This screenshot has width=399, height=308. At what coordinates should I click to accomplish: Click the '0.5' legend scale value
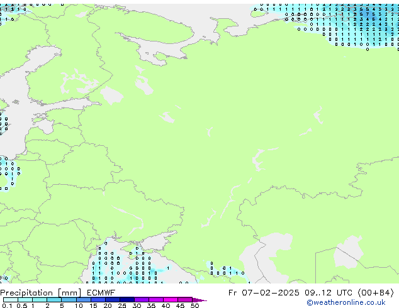pyautogui.click(x=22, y=305)
